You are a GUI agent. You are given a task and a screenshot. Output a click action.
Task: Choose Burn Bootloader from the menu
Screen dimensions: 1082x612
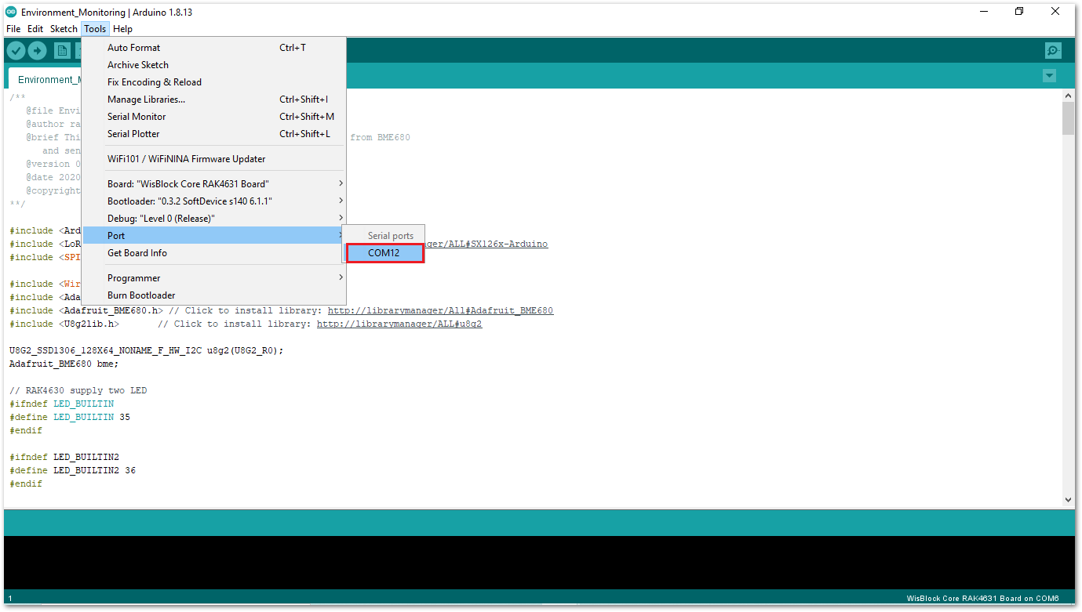140,295
